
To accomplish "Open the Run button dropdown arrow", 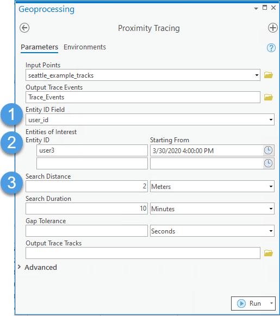I will pos(271,304).
